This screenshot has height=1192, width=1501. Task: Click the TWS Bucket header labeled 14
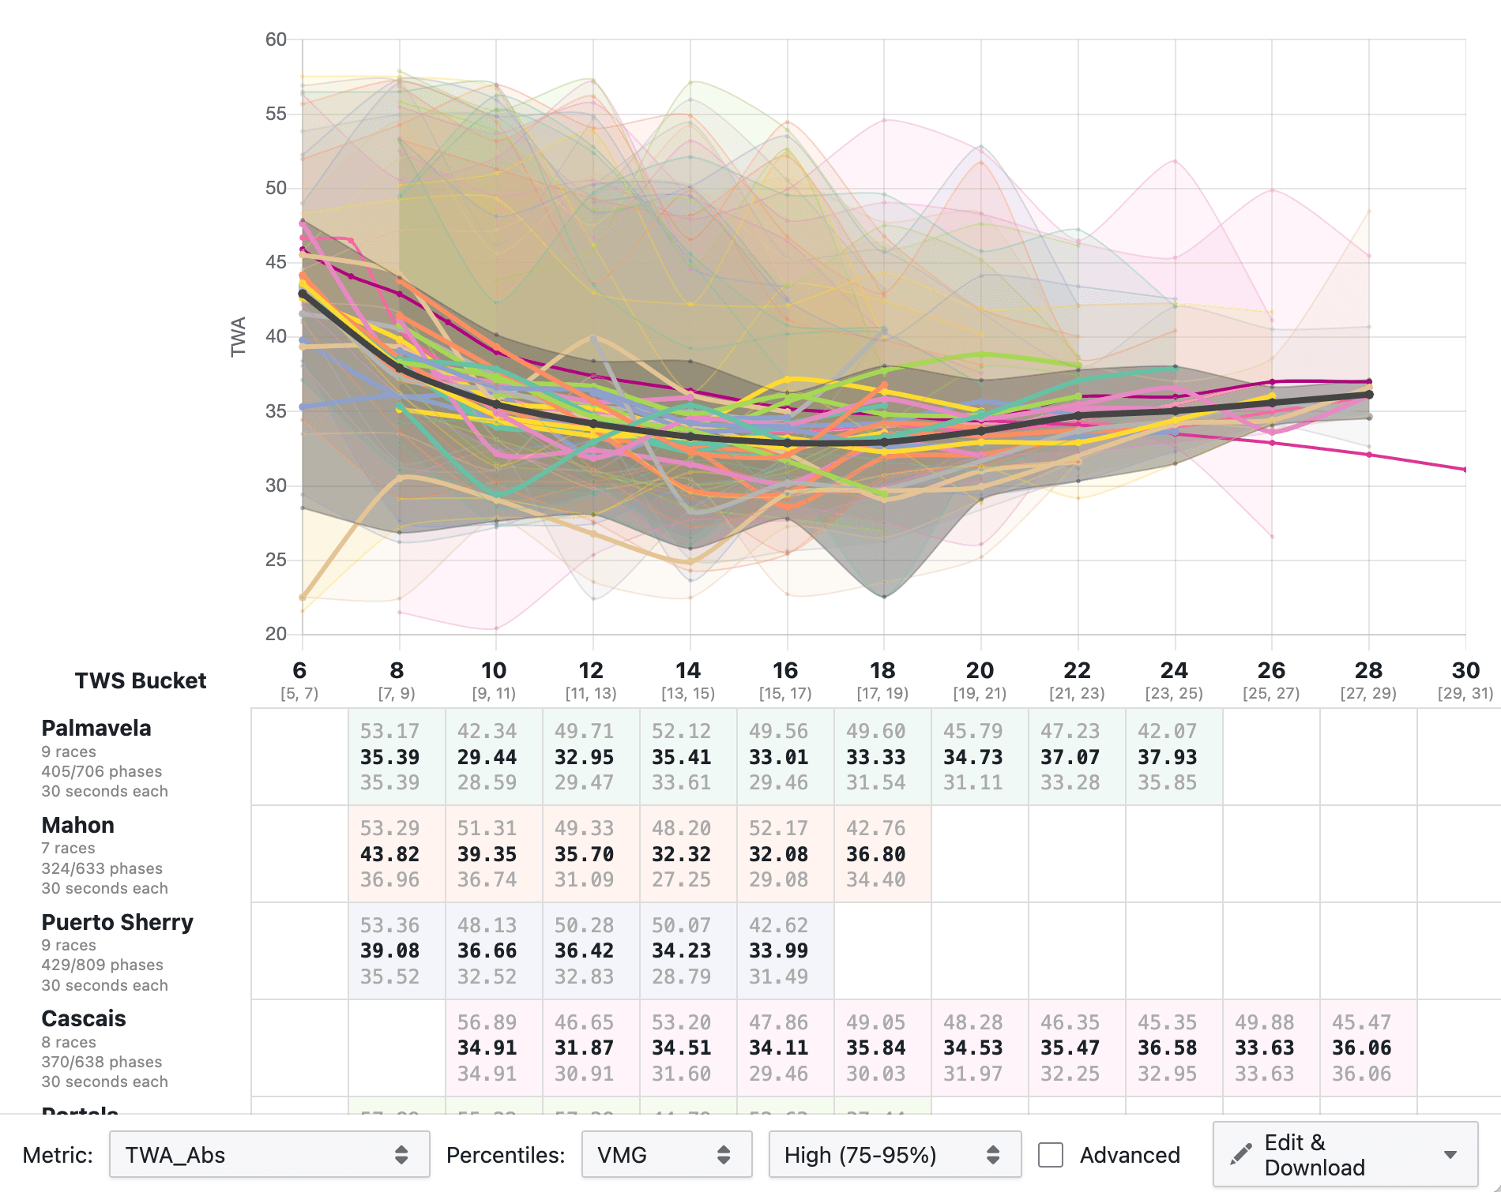687,669
